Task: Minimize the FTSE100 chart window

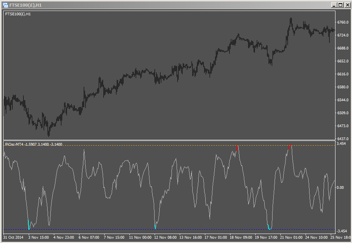Action: [334, 5]
